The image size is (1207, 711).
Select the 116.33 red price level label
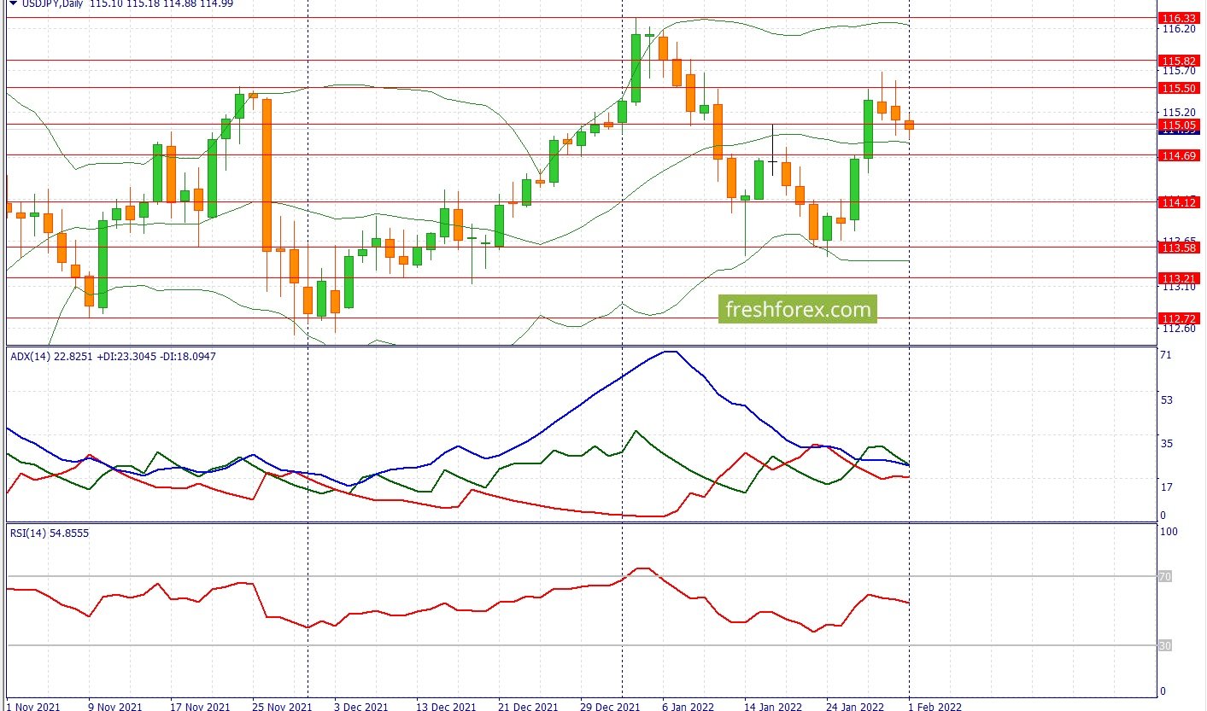(x=1179, y=18)
